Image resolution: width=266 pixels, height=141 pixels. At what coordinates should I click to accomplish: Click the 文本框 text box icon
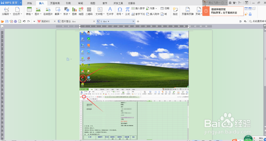pos(100,9)
